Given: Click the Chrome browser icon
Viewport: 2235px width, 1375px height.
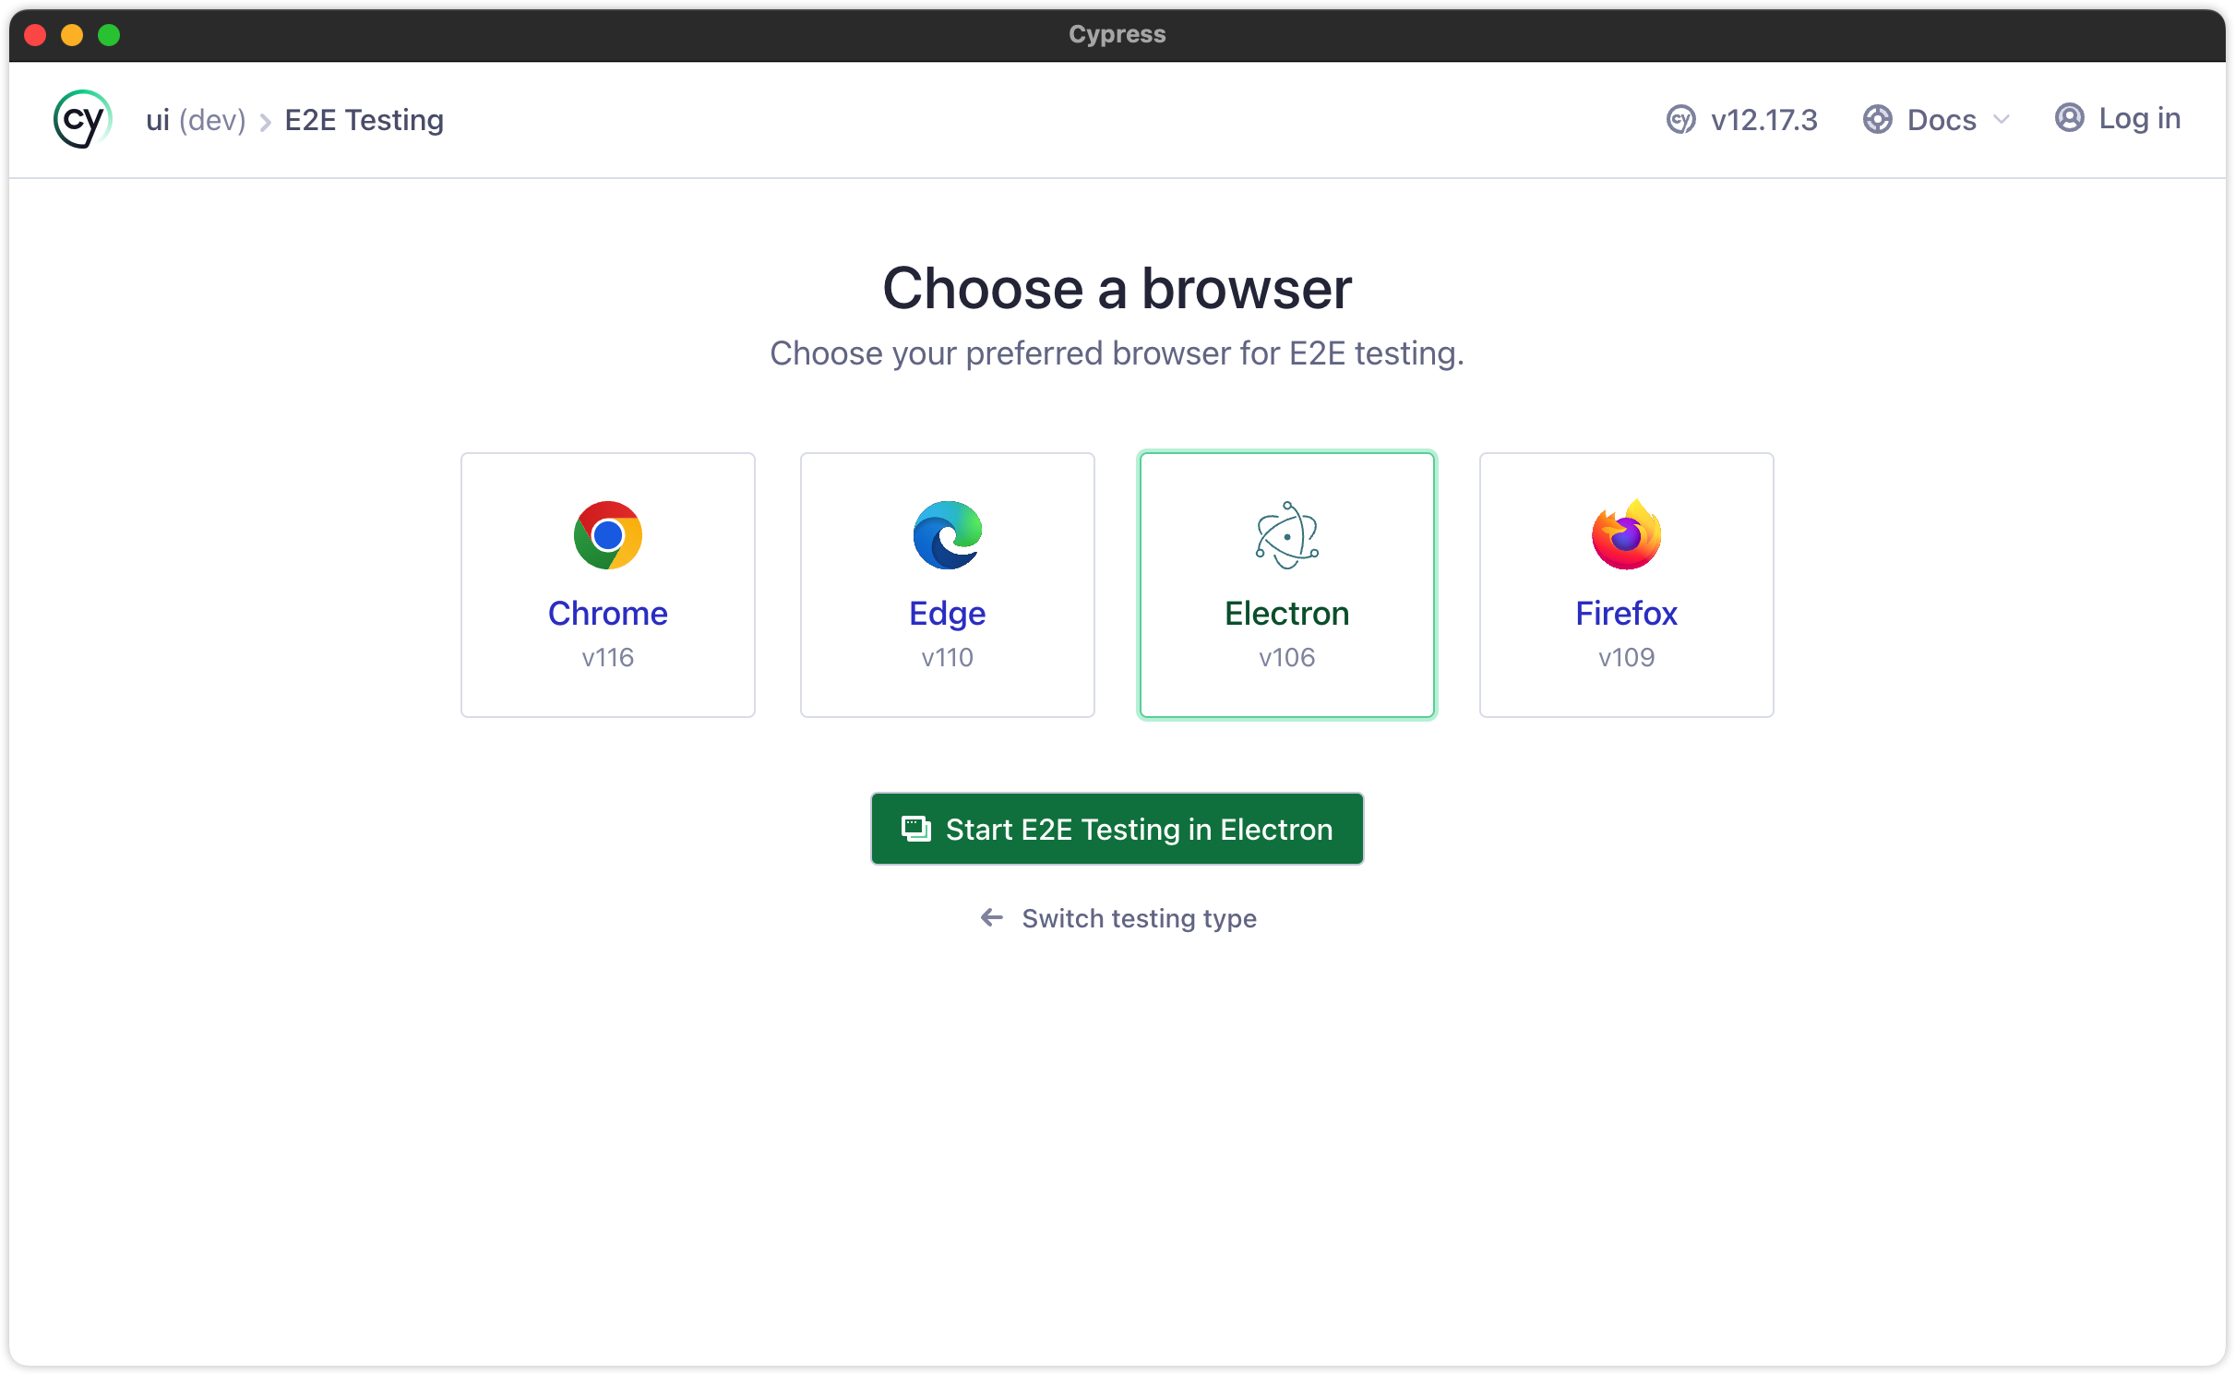Looking at the screenshot, I should (607, 535).
